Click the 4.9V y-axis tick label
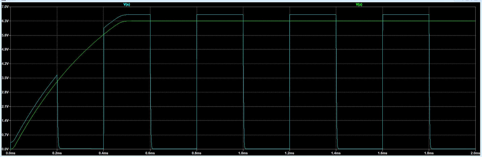 point(5,49)
